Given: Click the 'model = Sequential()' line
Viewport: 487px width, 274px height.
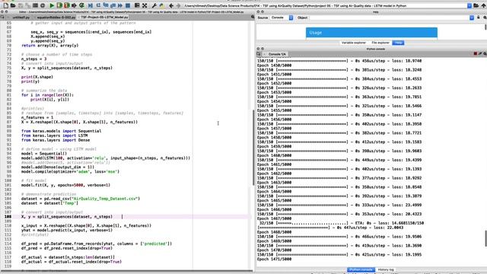Looking at the screenshot, I should click(44, 154).
